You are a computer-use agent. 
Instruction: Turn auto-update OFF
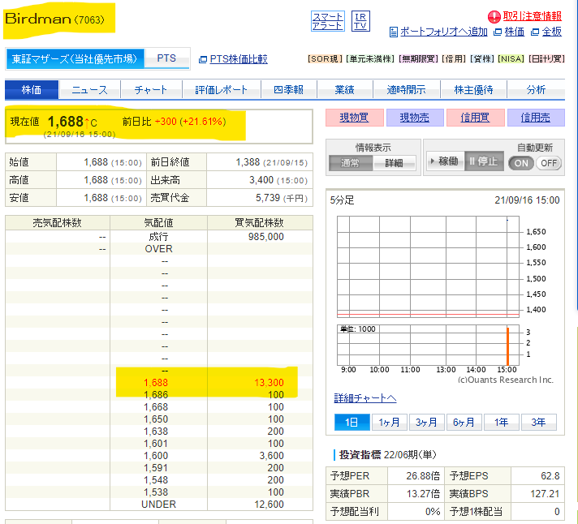click(x=549, y=163)
